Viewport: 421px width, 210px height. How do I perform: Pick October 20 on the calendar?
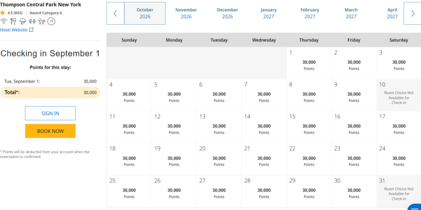point(219,159)
